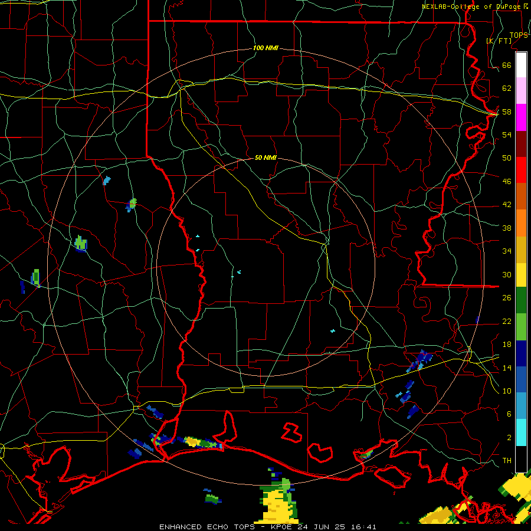This screenshot has height=531, width=531.
Task: Click the dark maroon legend color band
Action: (521, 144)
